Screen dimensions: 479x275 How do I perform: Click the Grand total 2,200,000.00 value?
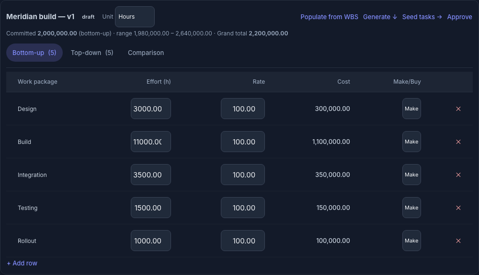pos(268,33)
